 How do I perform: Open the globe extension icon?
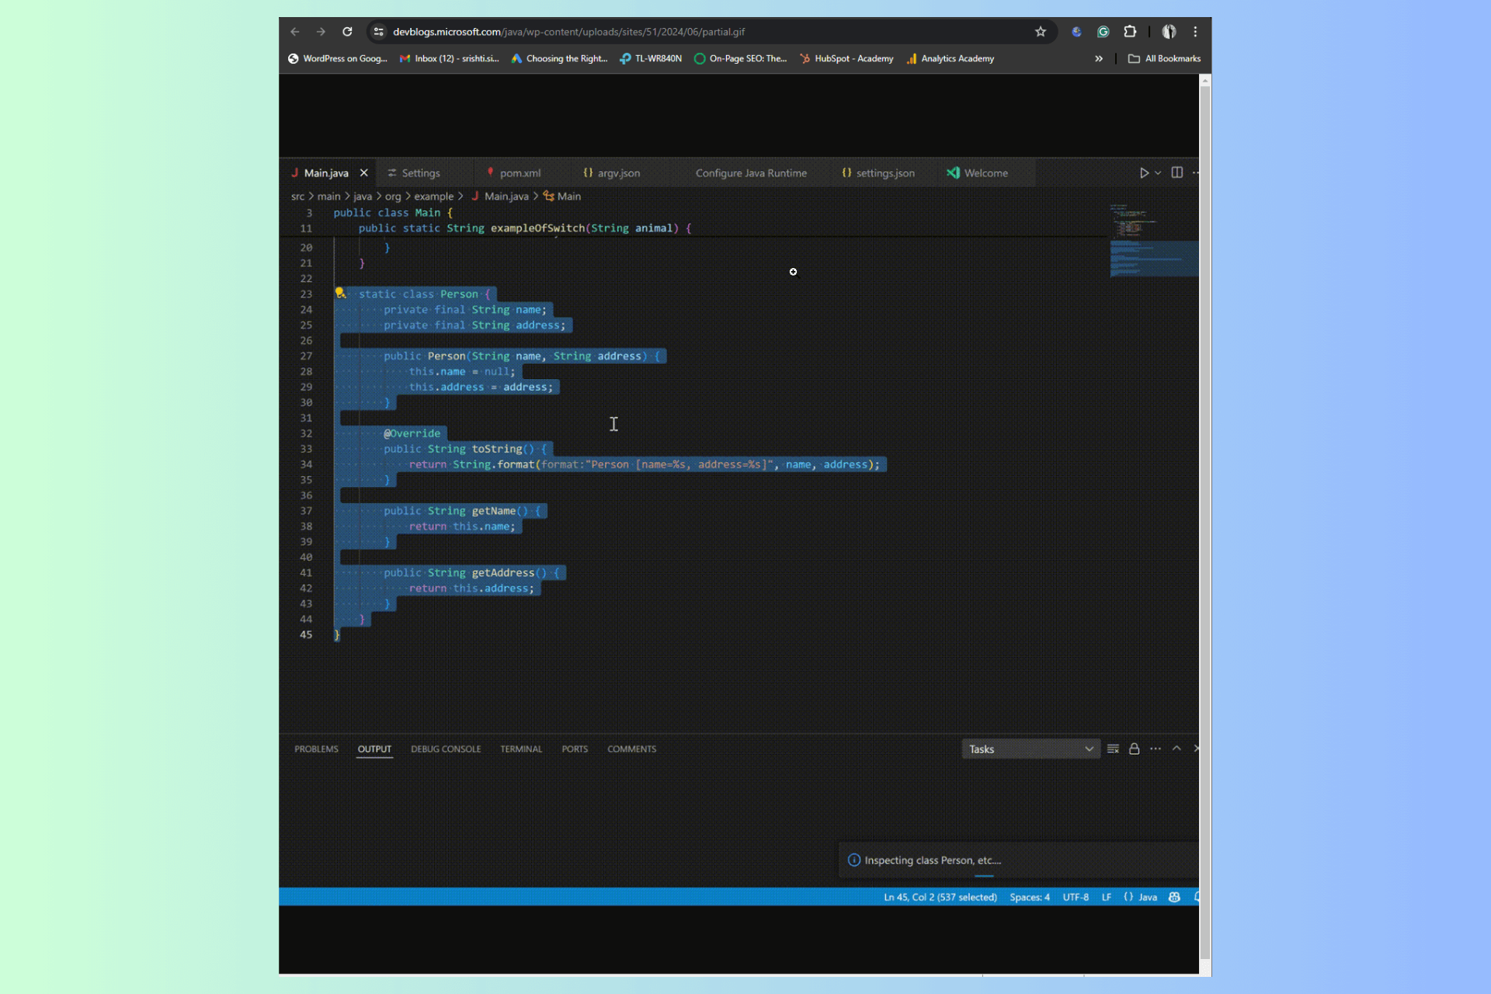tap(1076, 32)
